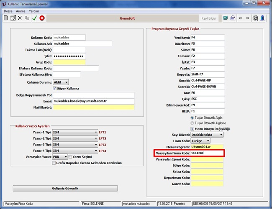272x209 pixels.
Task: Click the Departman Kodu yellow field
Action: (207, 178)
